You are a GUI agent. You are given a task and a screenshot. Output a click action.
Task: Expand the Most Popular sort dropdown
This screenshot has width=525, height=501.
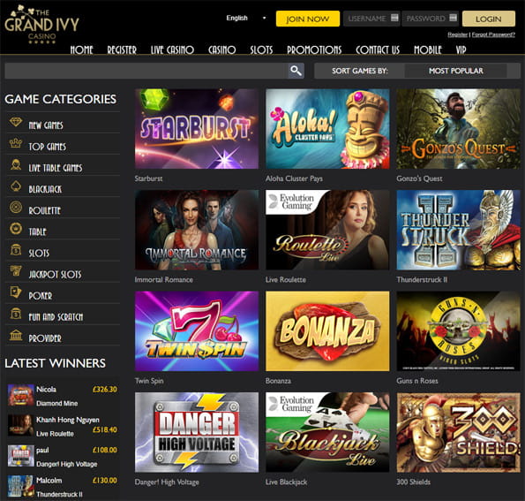pyautogui.click(x=455, y=71)
